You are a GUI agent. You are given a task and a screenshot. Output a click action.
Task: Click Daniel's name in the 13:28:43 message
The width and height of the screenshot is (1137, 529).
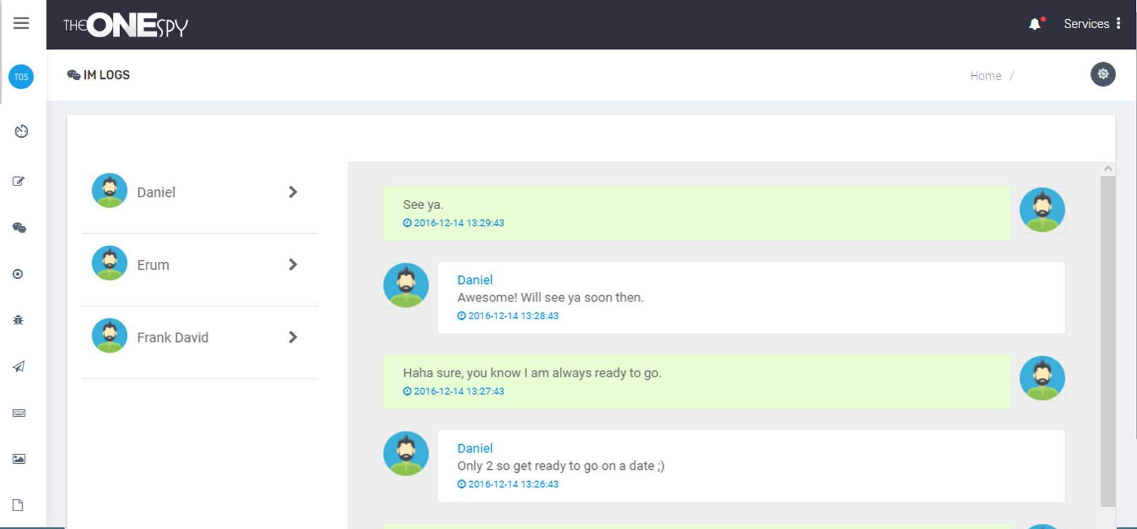click(x=475, y=280)
